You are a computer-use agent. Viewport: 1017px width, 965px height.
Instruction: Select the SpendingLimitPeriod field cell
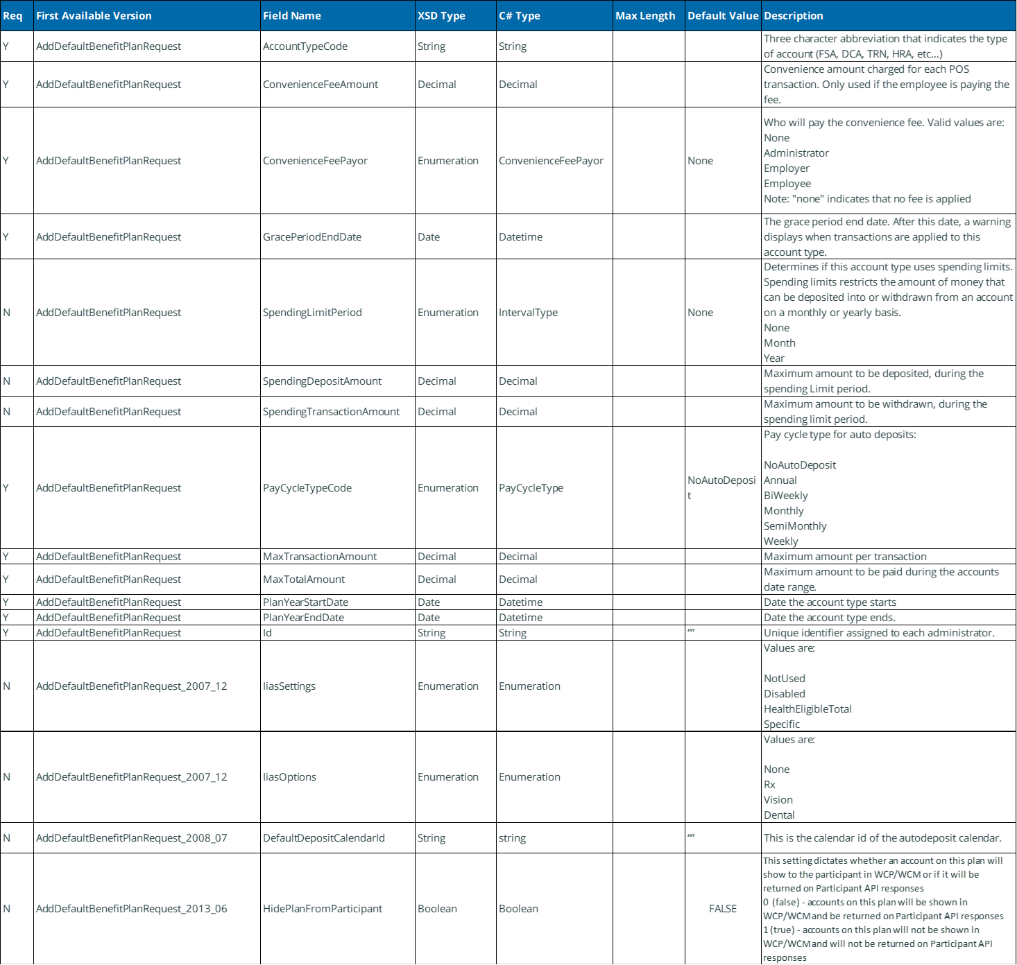pos(337,313)
